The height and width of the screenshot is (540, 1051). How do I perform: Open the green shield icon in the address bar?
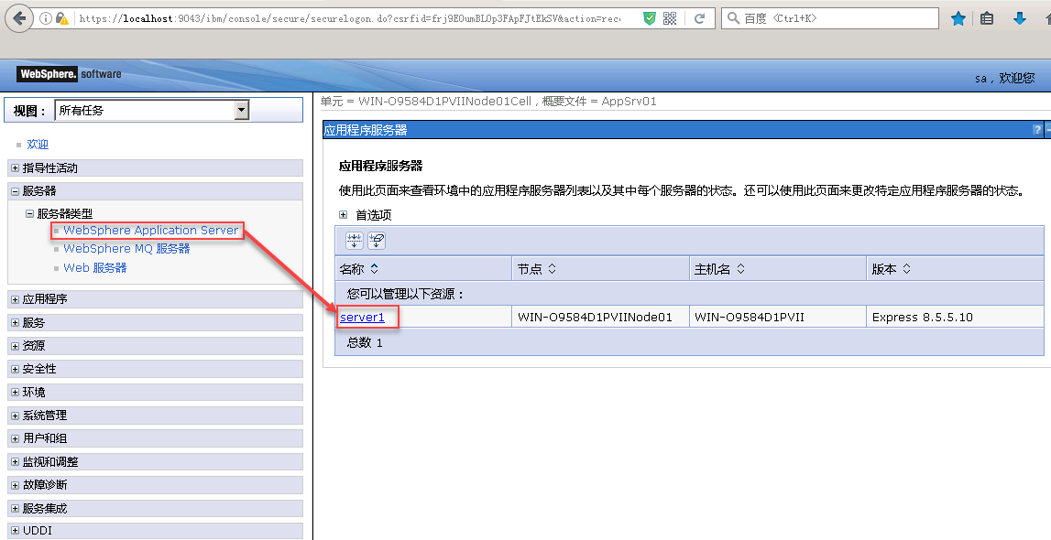(x=649, y=18)
